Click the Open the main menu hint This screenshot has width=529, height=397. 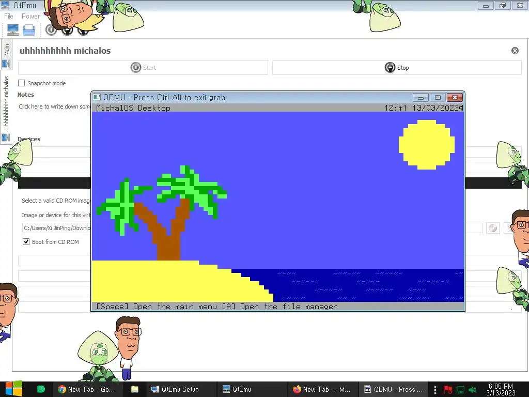156,307
